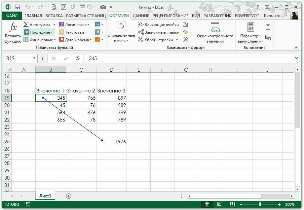This screenshot has width=304, height=210.
Task: Click the Save icon in quick access toolbar
Action: [x=18, y=7]
